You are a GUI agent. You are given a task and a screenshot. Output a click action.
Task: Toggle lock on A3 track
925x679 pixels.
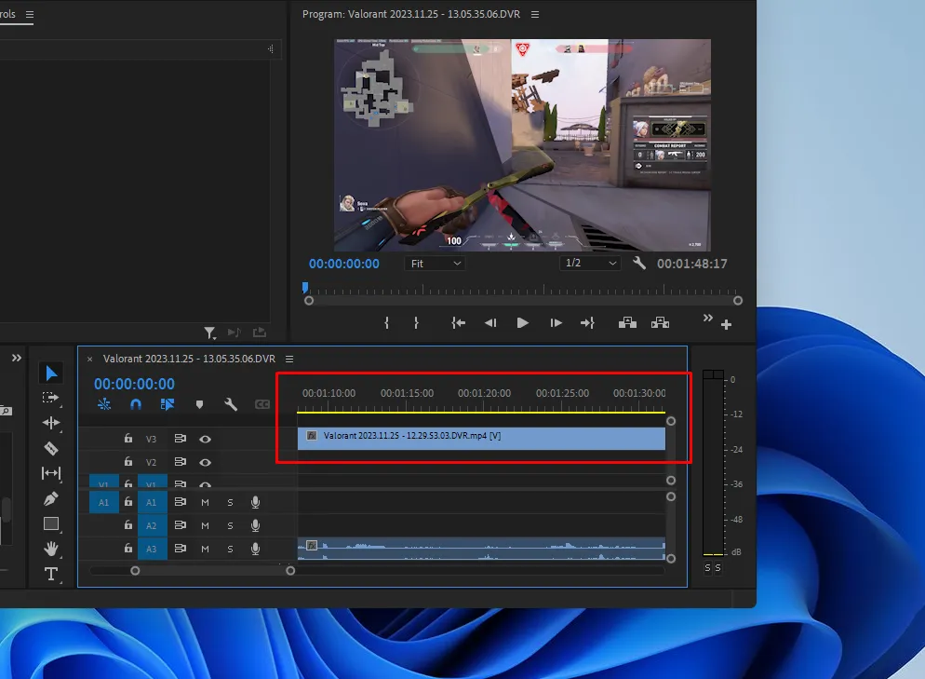point(128,548)
